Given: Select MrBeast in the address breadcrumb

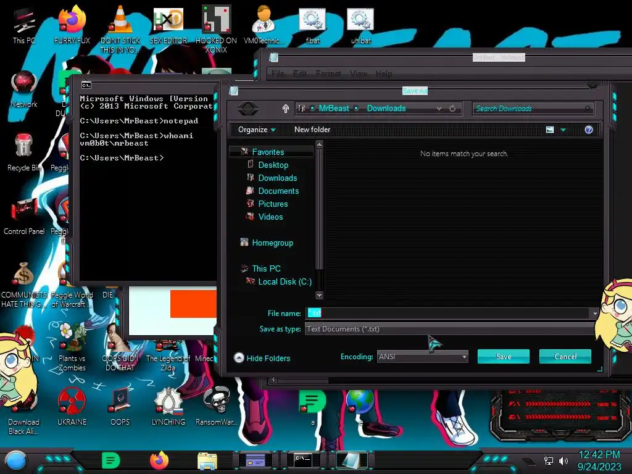Looking at the screenshot, I should click(x=334, y=109).
